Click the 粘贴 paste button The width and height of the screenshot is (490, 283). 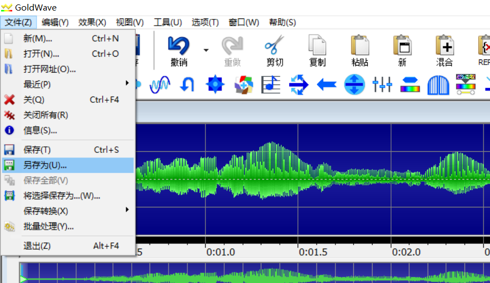(x=360, y=51)
